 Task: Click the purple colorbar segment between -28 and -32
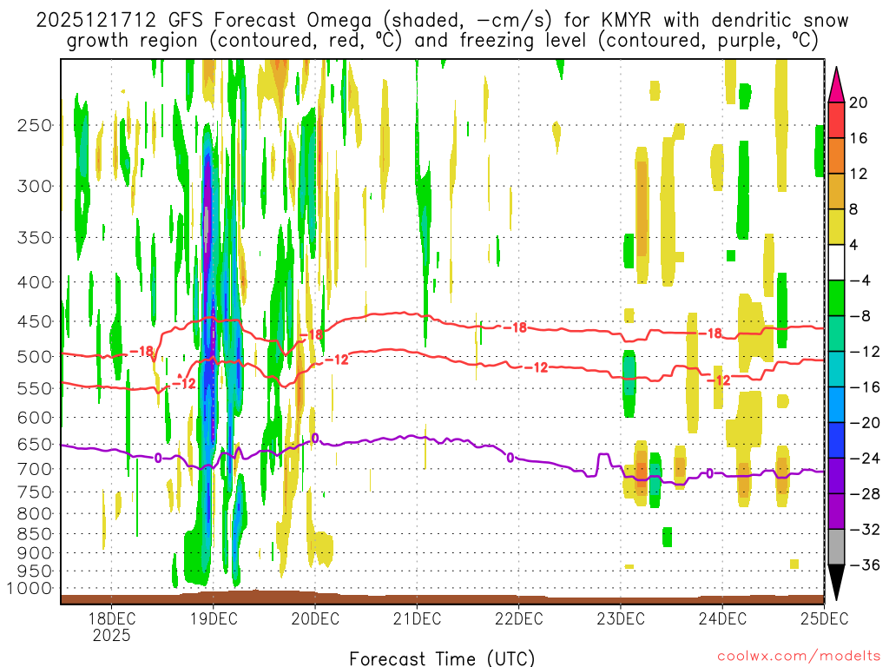pos(836,511)
